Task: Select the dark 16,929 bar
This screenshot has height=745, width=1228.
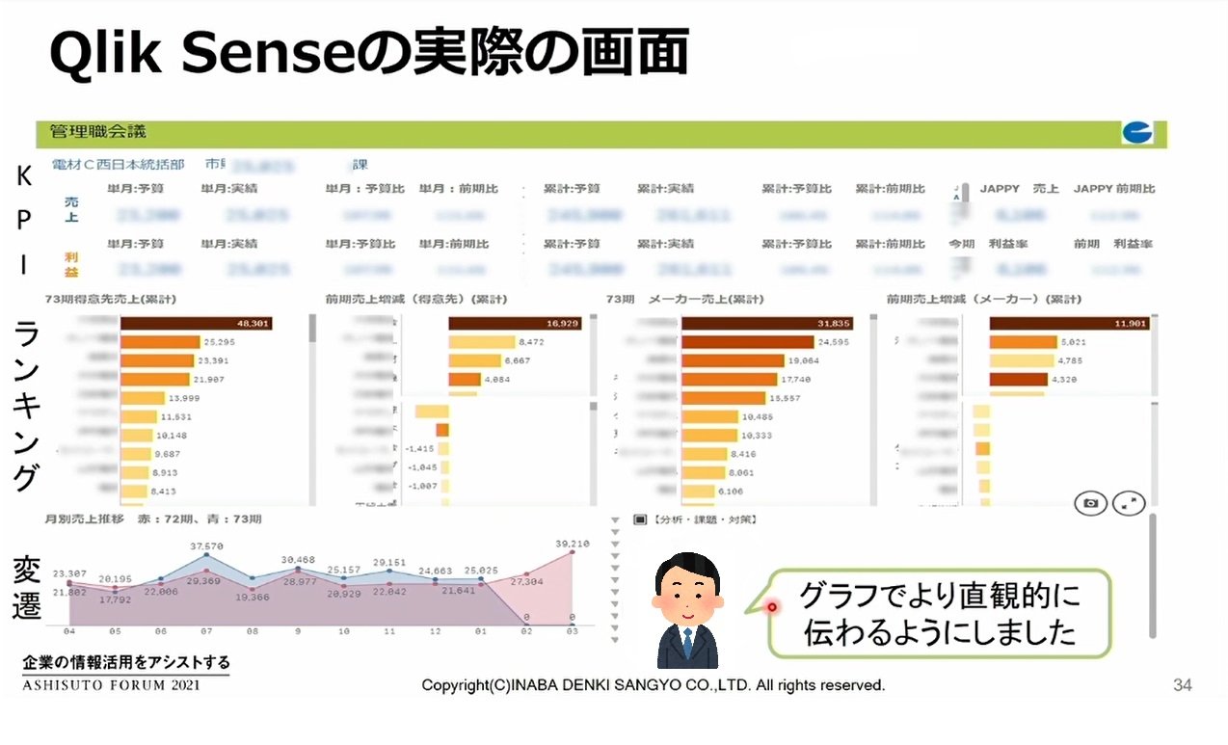Action: point(515,323)
